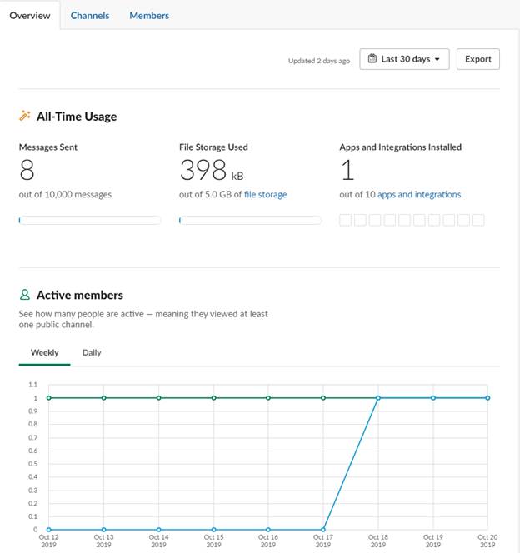Open the apps and integrations link
Viewport: 520px width, 553px height.
[419, 194]
